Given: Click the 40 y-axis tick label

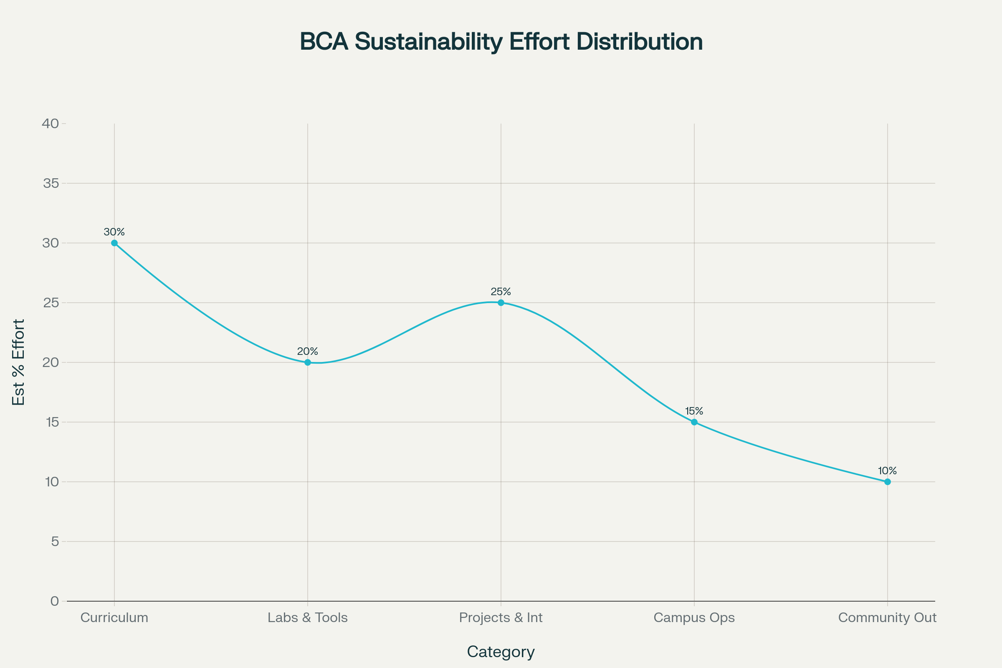Looking at the screenshot, I should [50, 124].
